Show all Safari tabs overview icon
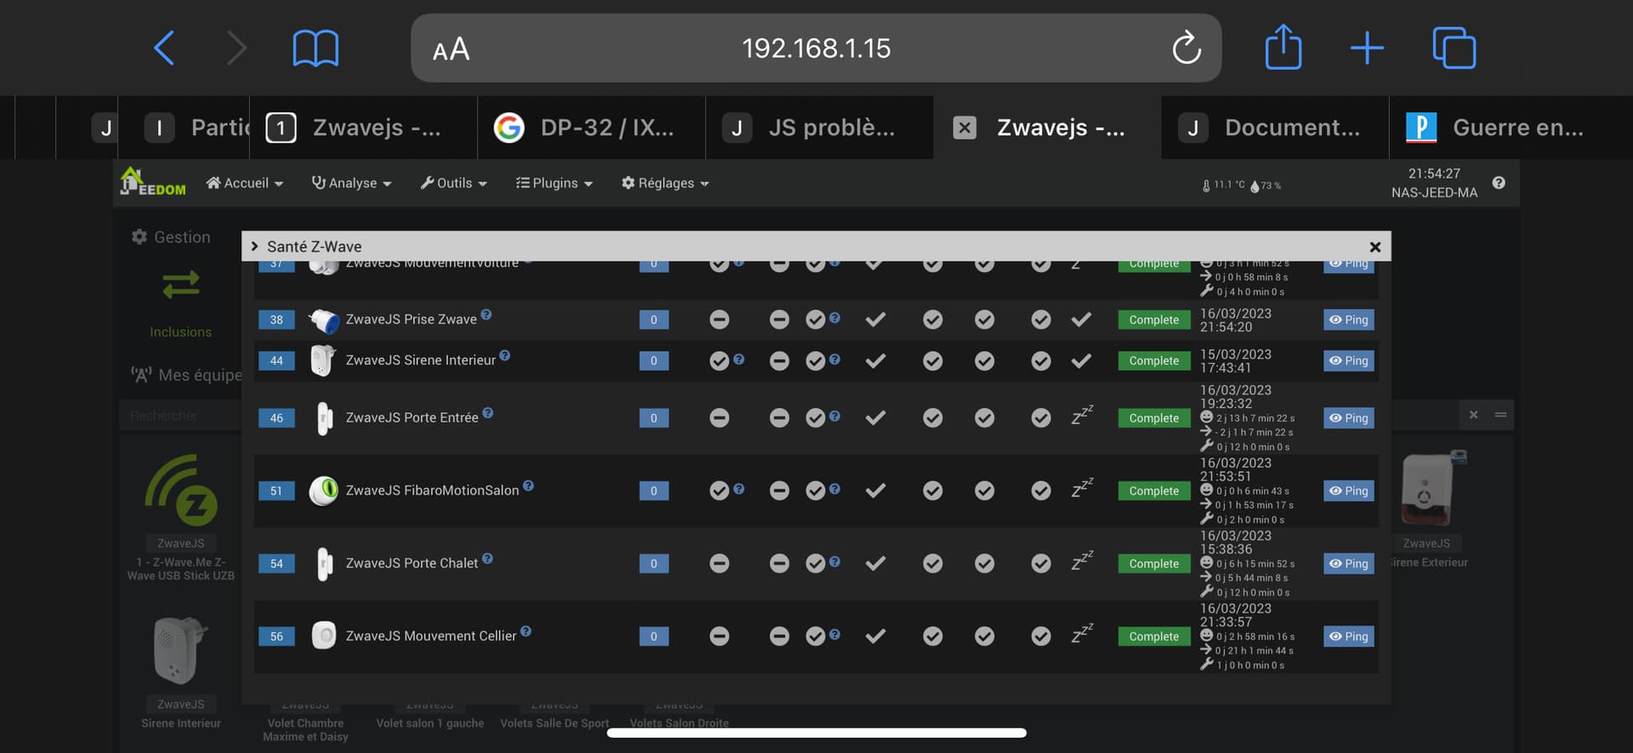The height and width of the screenshot is (753, 1633). [x=1454, y=48]
